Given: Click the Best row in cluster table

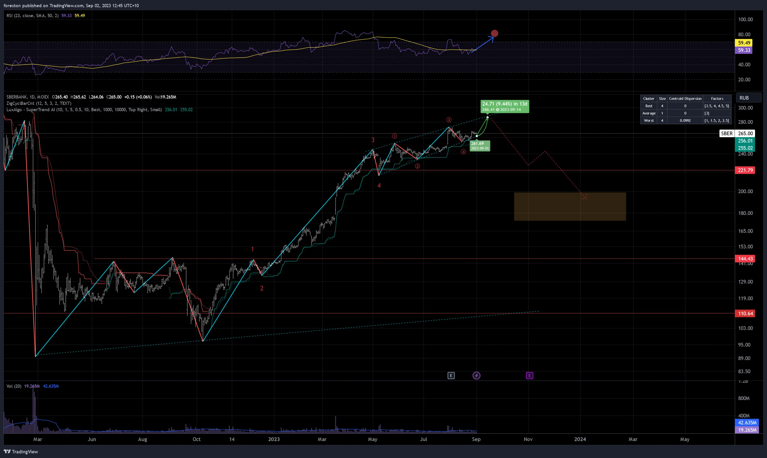Looking at the screenshot, I should pyautogui.click(x=686, y=106).
